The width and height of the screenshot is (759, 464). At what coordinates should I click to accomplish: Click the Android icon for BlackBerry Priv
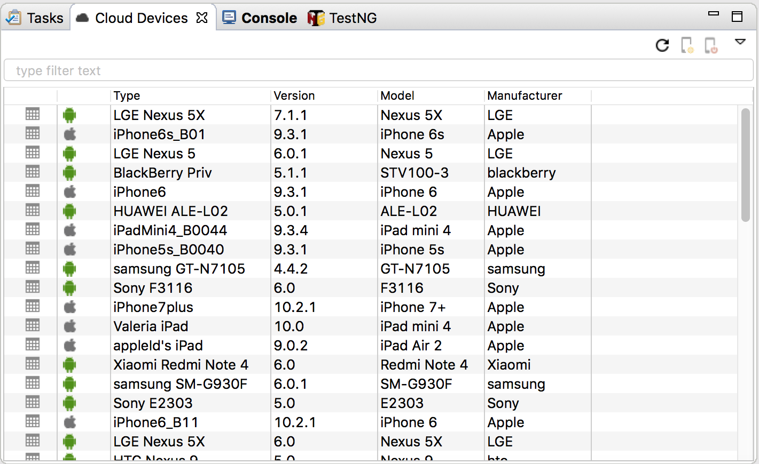[x=69, y=173]
